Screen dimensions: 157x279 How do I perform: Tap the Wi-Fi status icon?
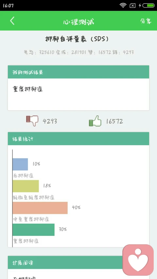[x=123, y=6]
